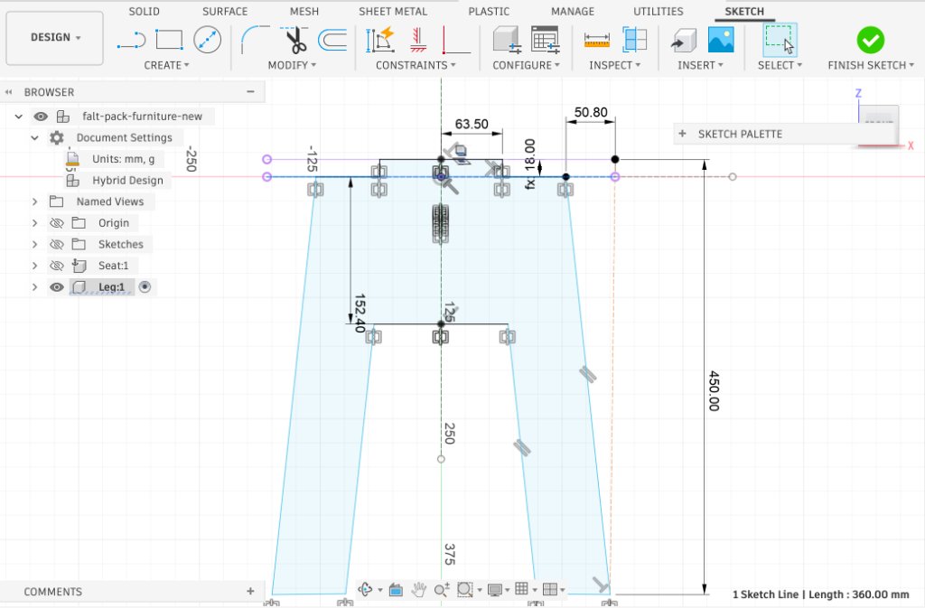Click the Orbit tool in navigation bar
925x608 pixels.
coord(365,589)
